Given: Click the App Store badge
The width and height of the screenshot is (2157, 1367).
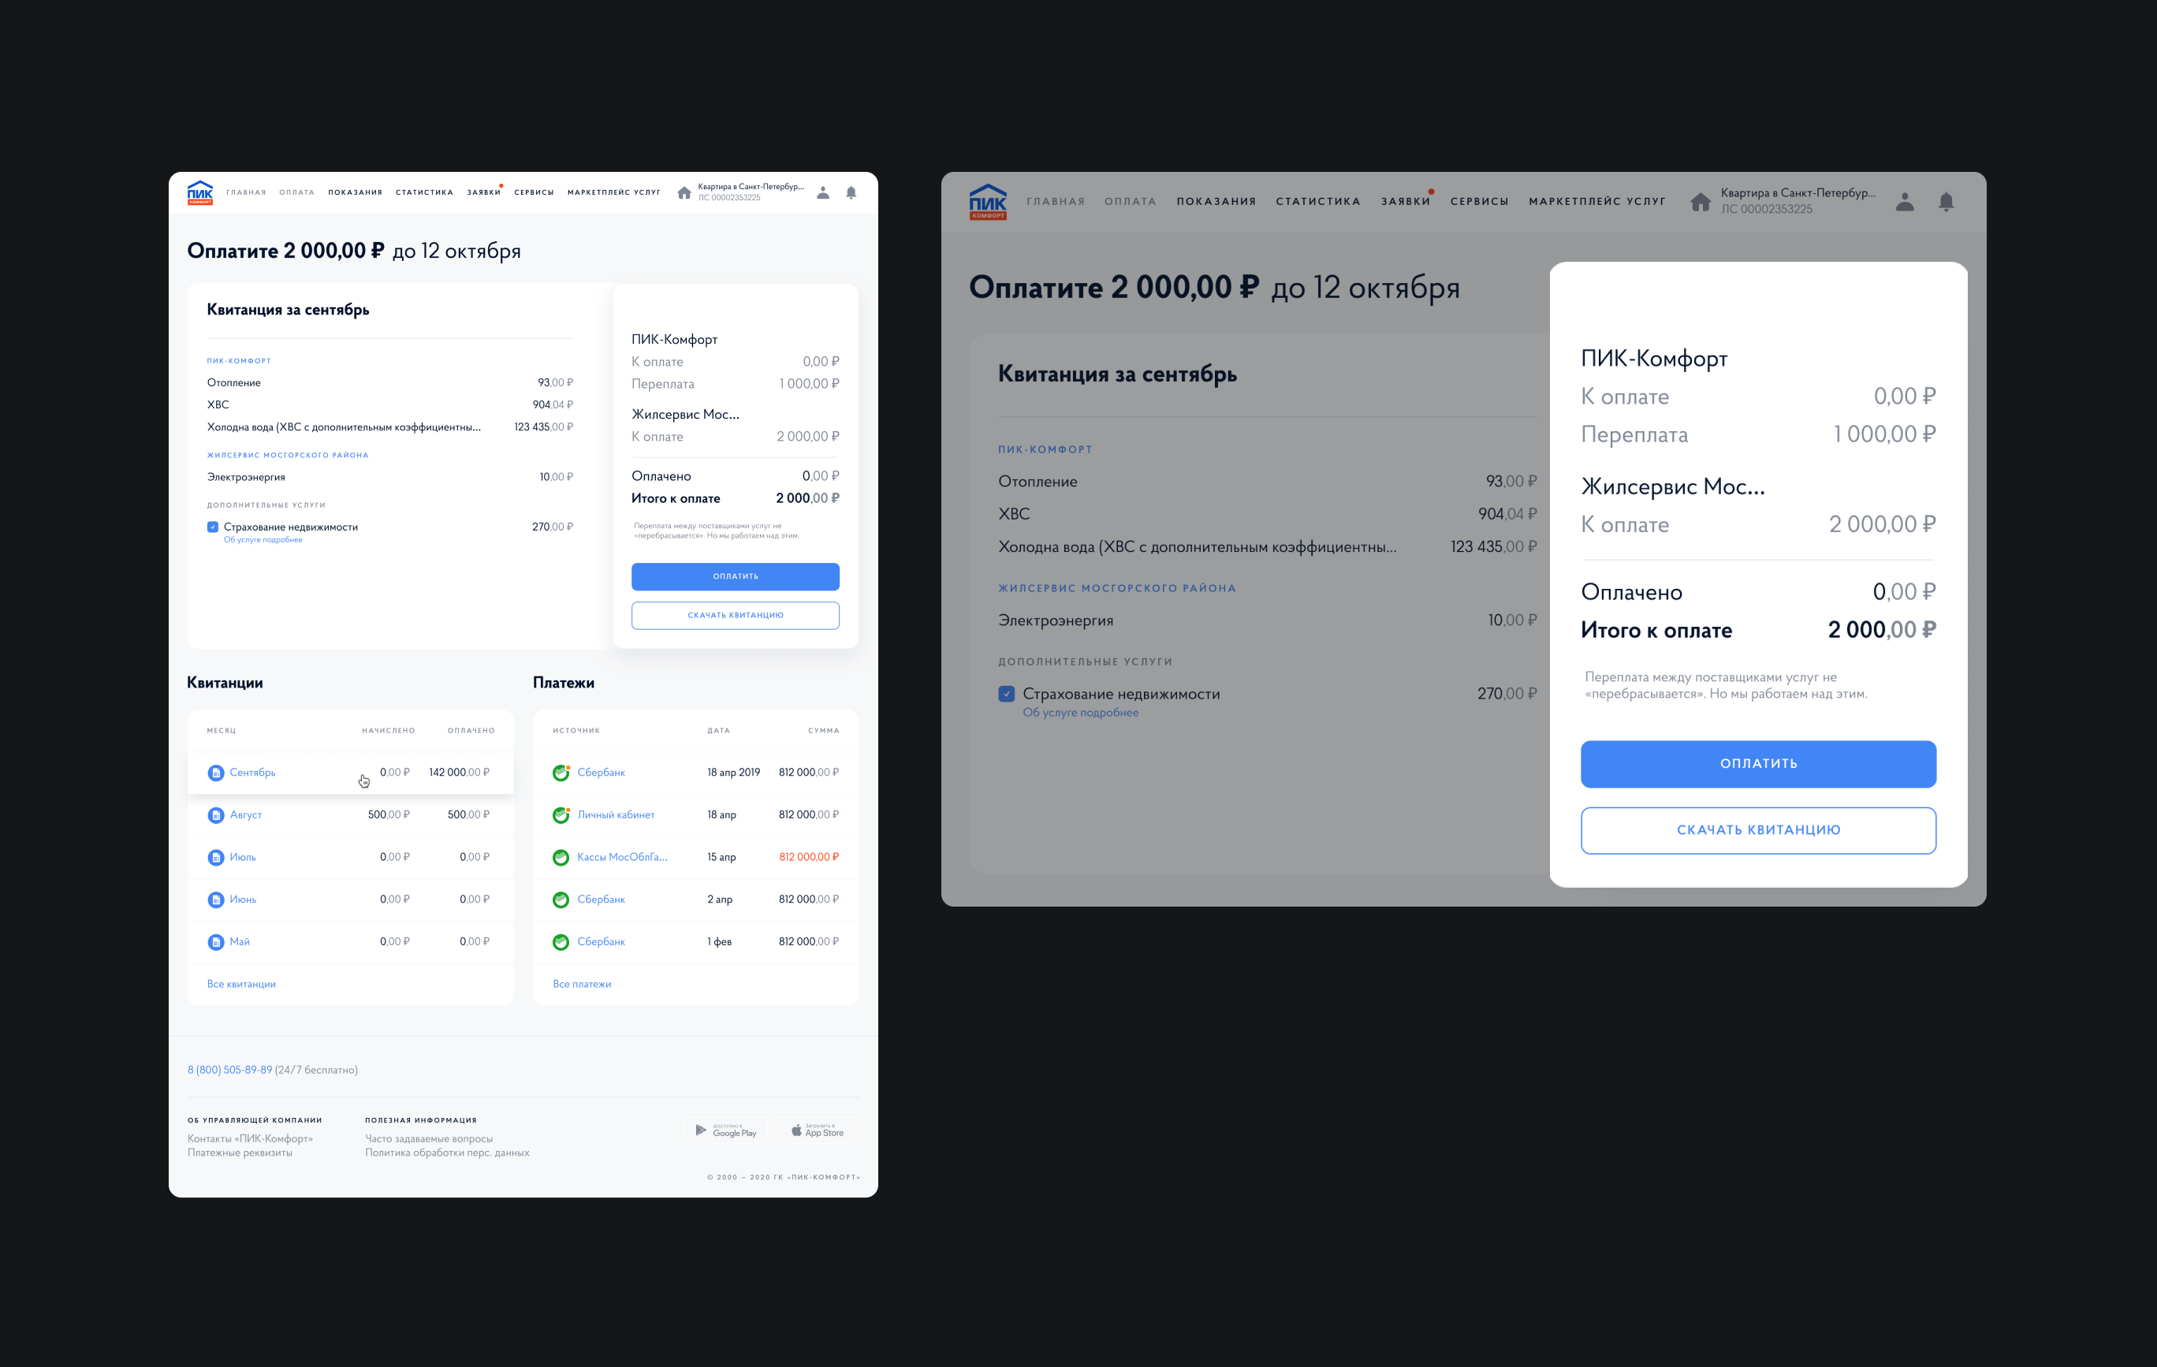Looking at the screenshot, I should [817, 1130].
